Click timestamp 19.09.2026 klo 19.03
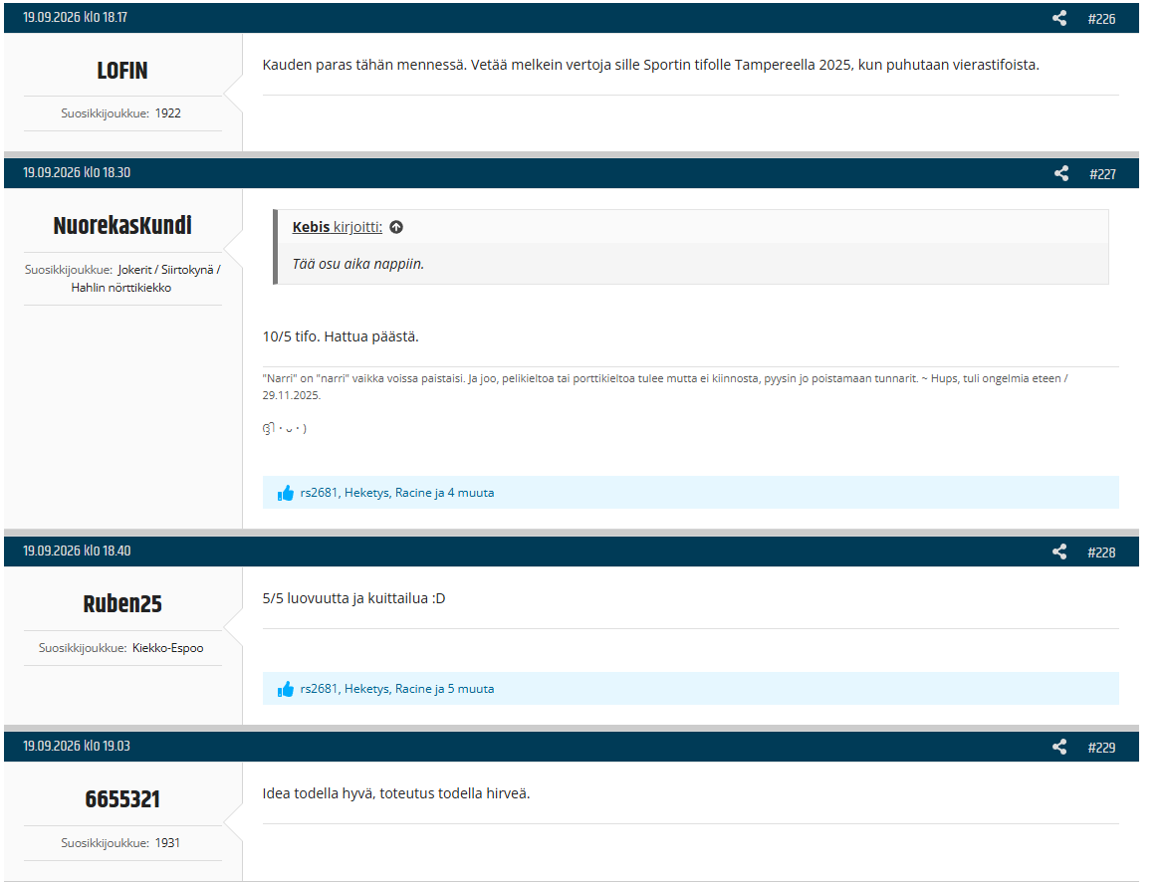Screen dimensions: 1165x882 pos(77,746)
